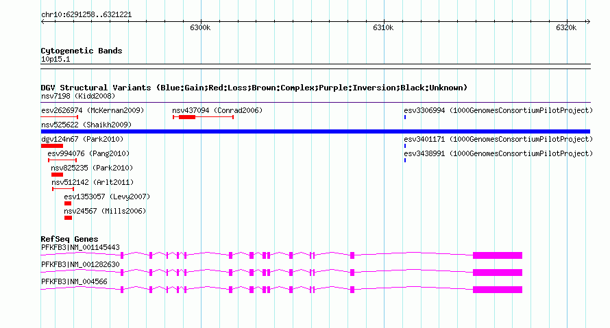Click the chr10:6291258..6321221 region label

click(86, 15)
